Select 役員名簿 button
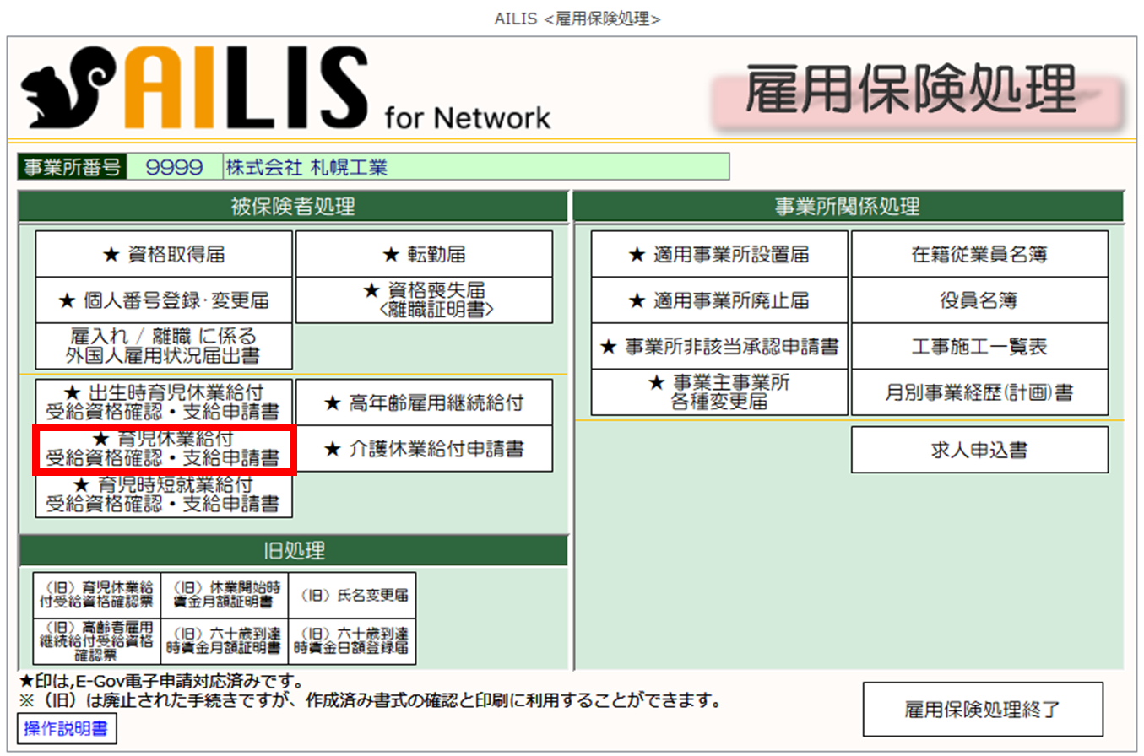 [x=979, y=300]
